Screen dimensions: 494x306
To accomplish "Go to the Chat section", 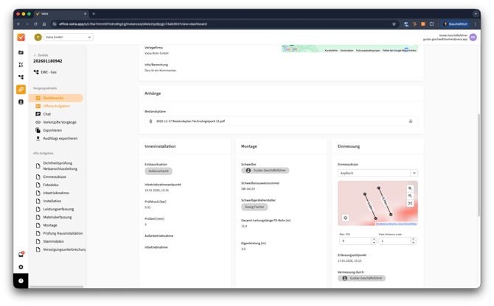I will click(x=47, y=114).
